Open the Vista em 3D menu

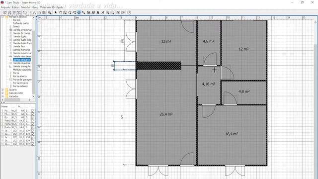[47, 7]
